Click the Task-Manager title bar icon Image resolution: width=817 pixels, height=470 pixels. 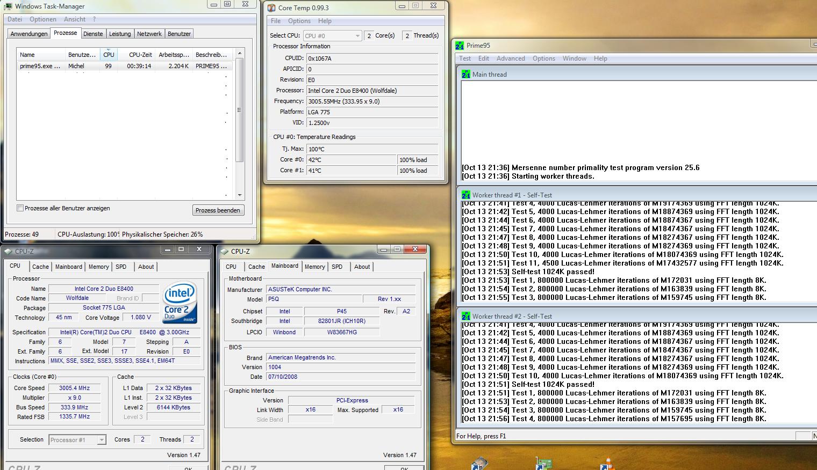[x=8, y=6]
